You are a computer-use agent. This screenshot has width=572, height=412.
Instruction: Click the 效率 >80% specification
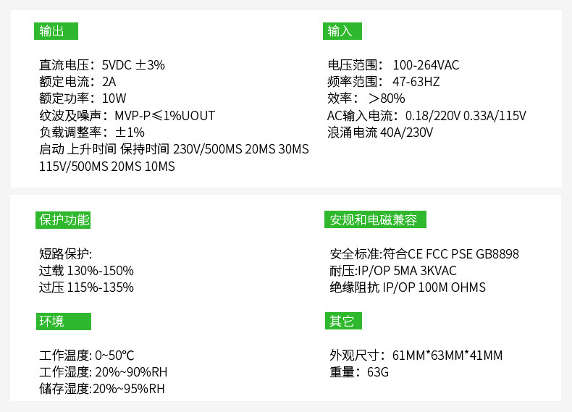coord(366,98)
